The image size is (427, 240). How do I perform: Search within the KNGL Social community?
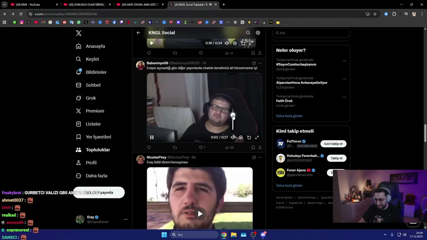(248, 33)
